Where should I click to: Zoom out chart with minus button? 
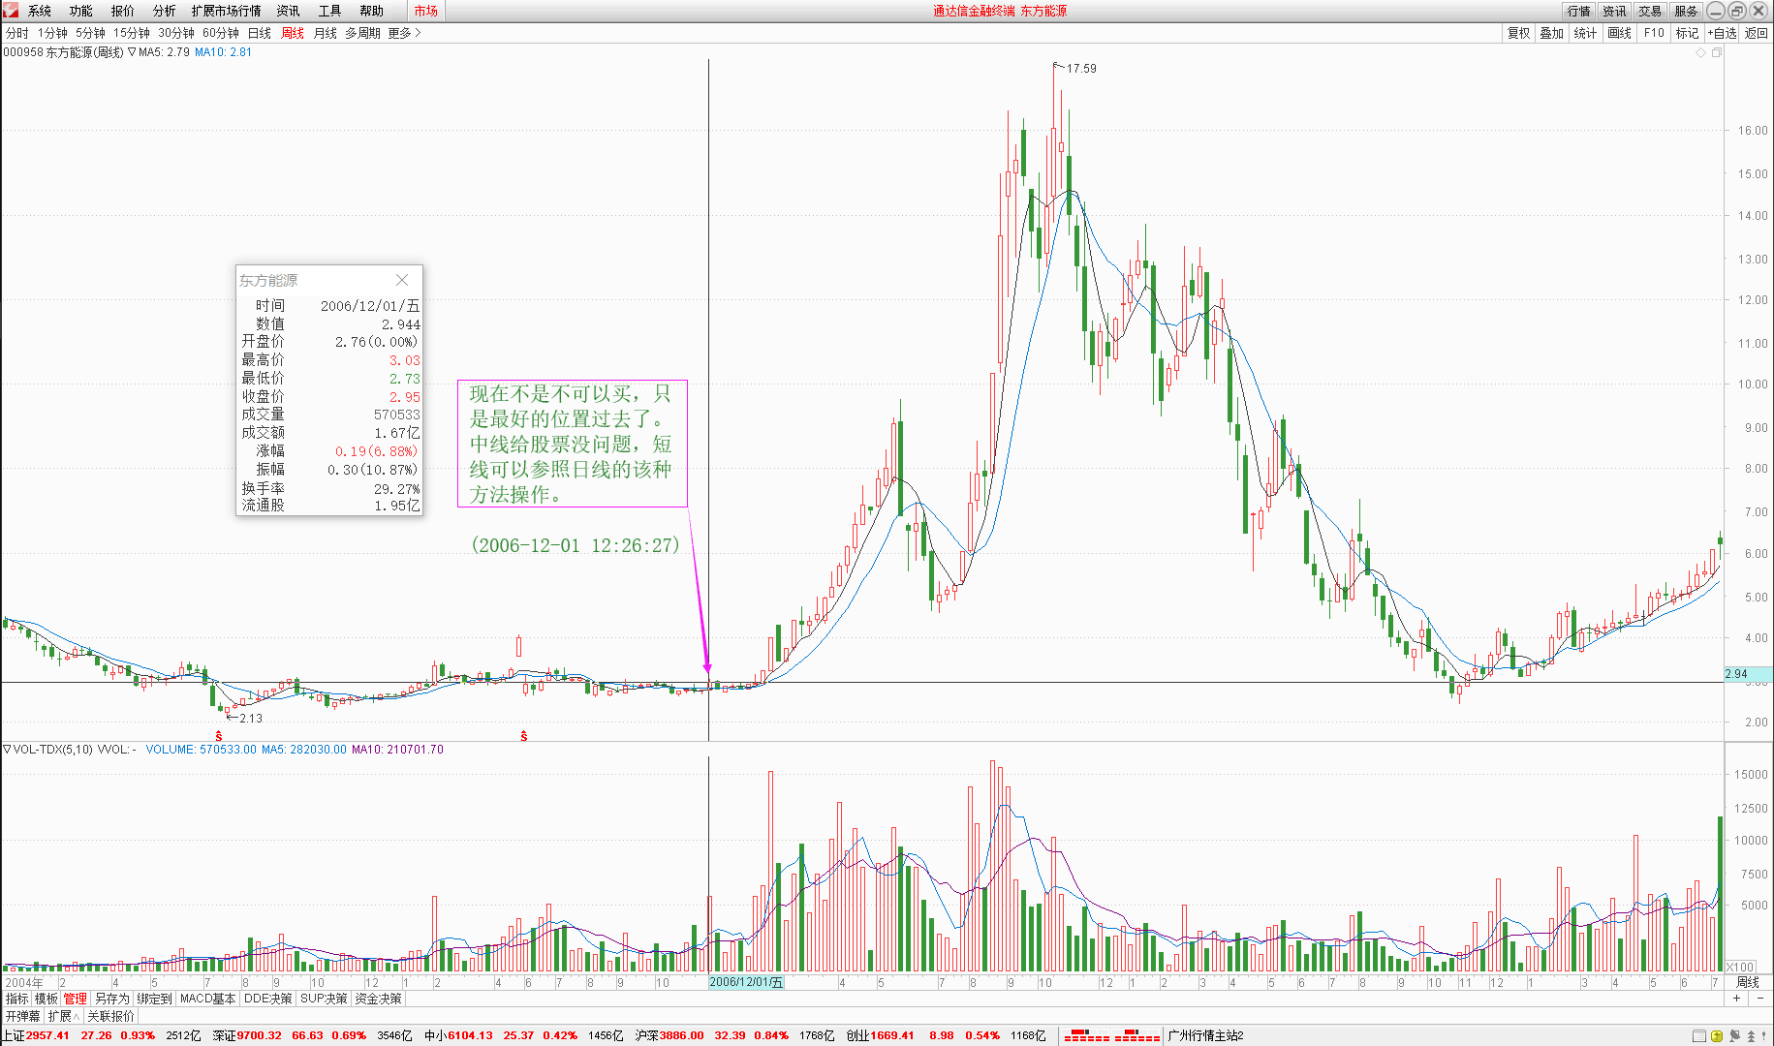[1759, 999]
